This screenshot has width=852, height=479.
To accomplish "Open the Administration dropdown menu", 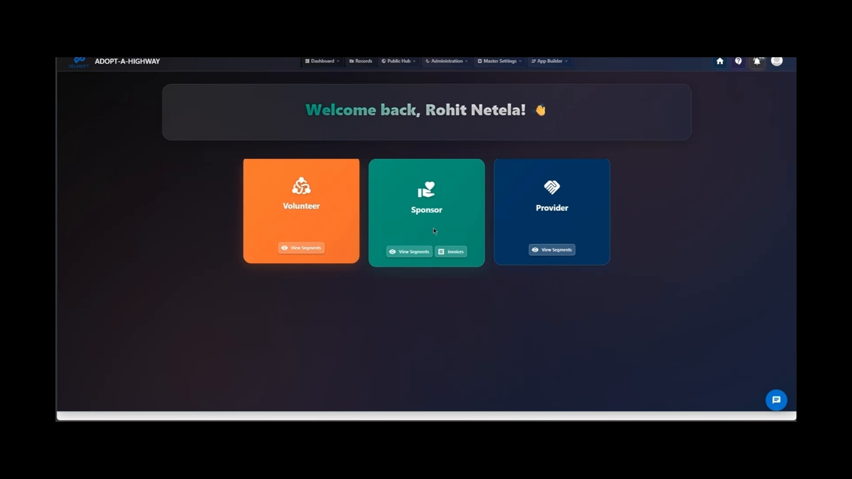I will tap(446, 61).
